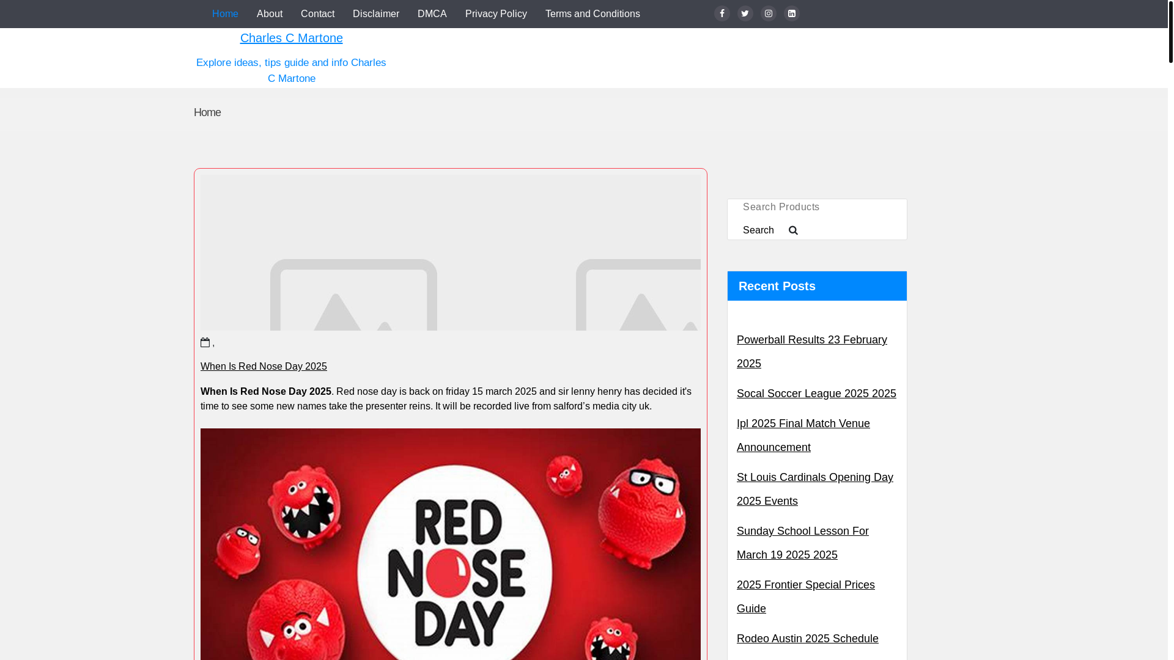Open Powerball Results 23 February 2025 post
This screenshot has width=1174, height=660.
(x=812, y=351)
